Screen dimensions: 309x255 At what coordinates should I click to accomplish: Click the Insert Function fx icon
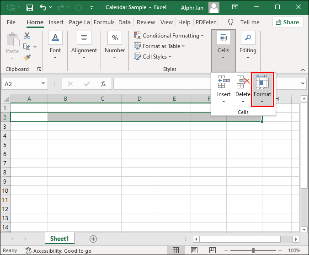pyautogui.click(x=103, y=84)
